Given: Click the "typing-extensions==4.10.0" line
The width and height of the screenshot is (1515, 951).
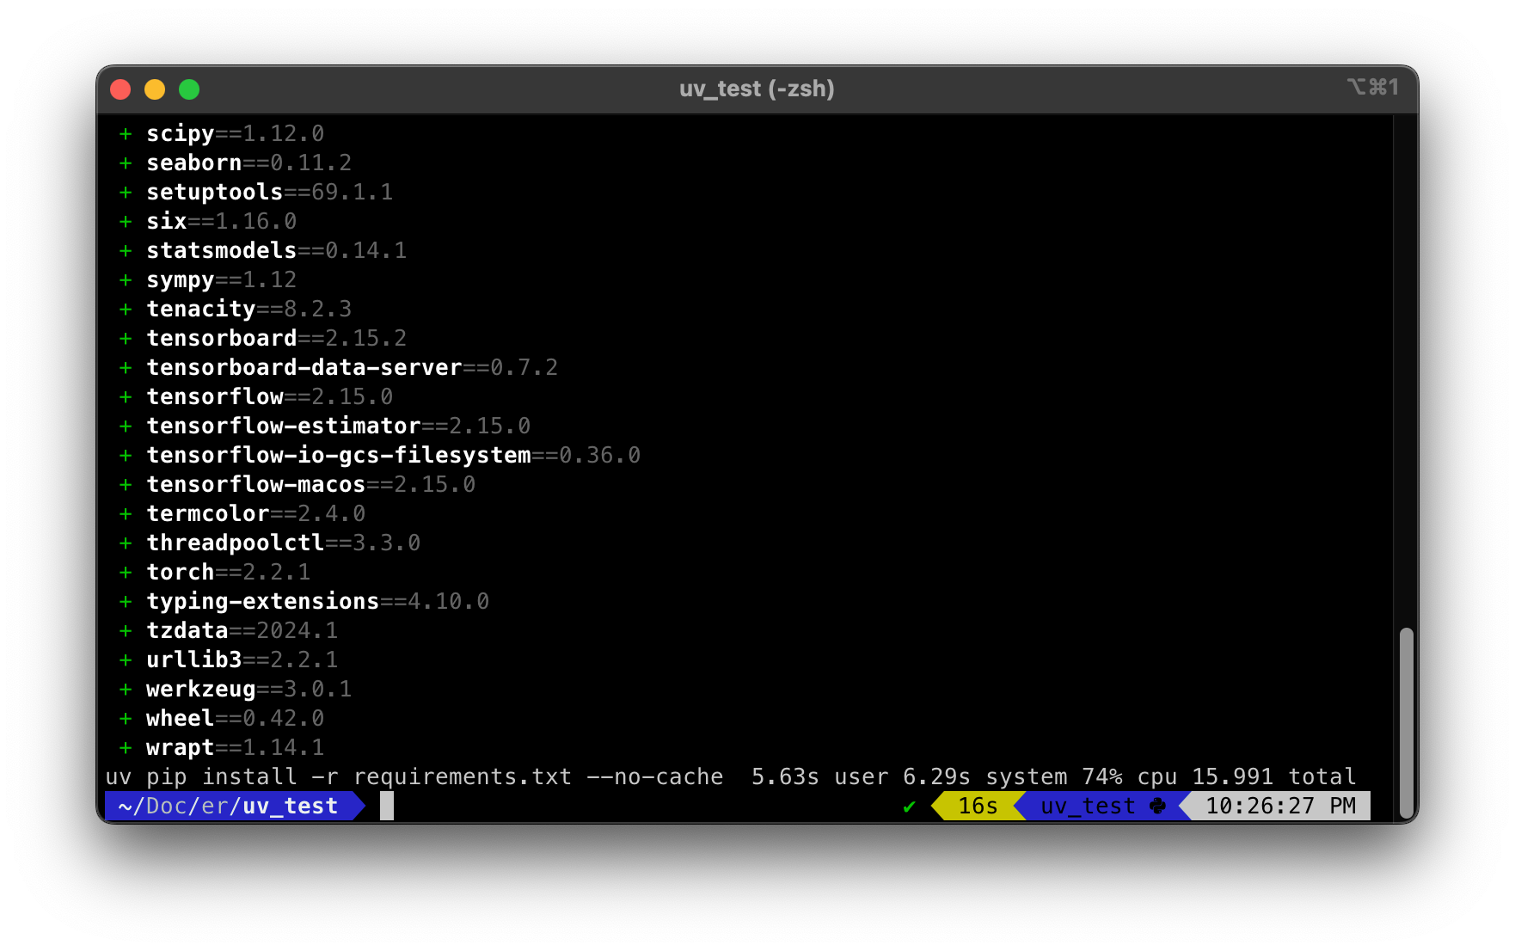Looking at the screenshot, I should click(x=304, y=601).
